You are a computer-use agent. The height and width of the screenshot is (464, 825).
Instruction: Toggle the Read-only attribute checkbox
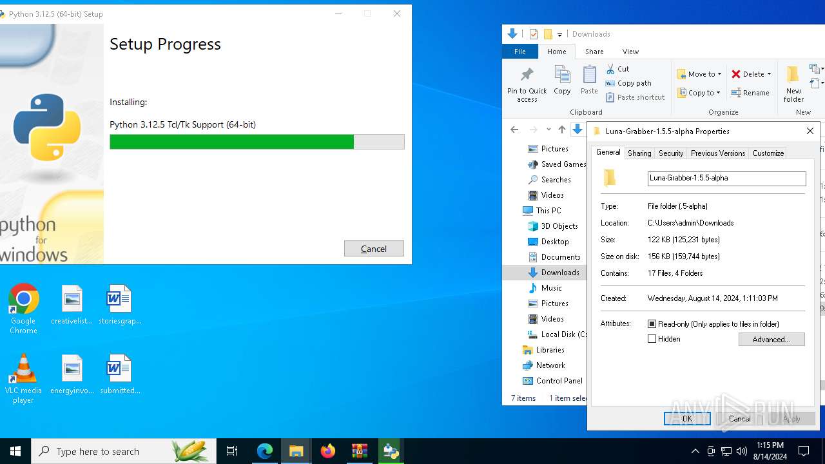click(652, 324)
